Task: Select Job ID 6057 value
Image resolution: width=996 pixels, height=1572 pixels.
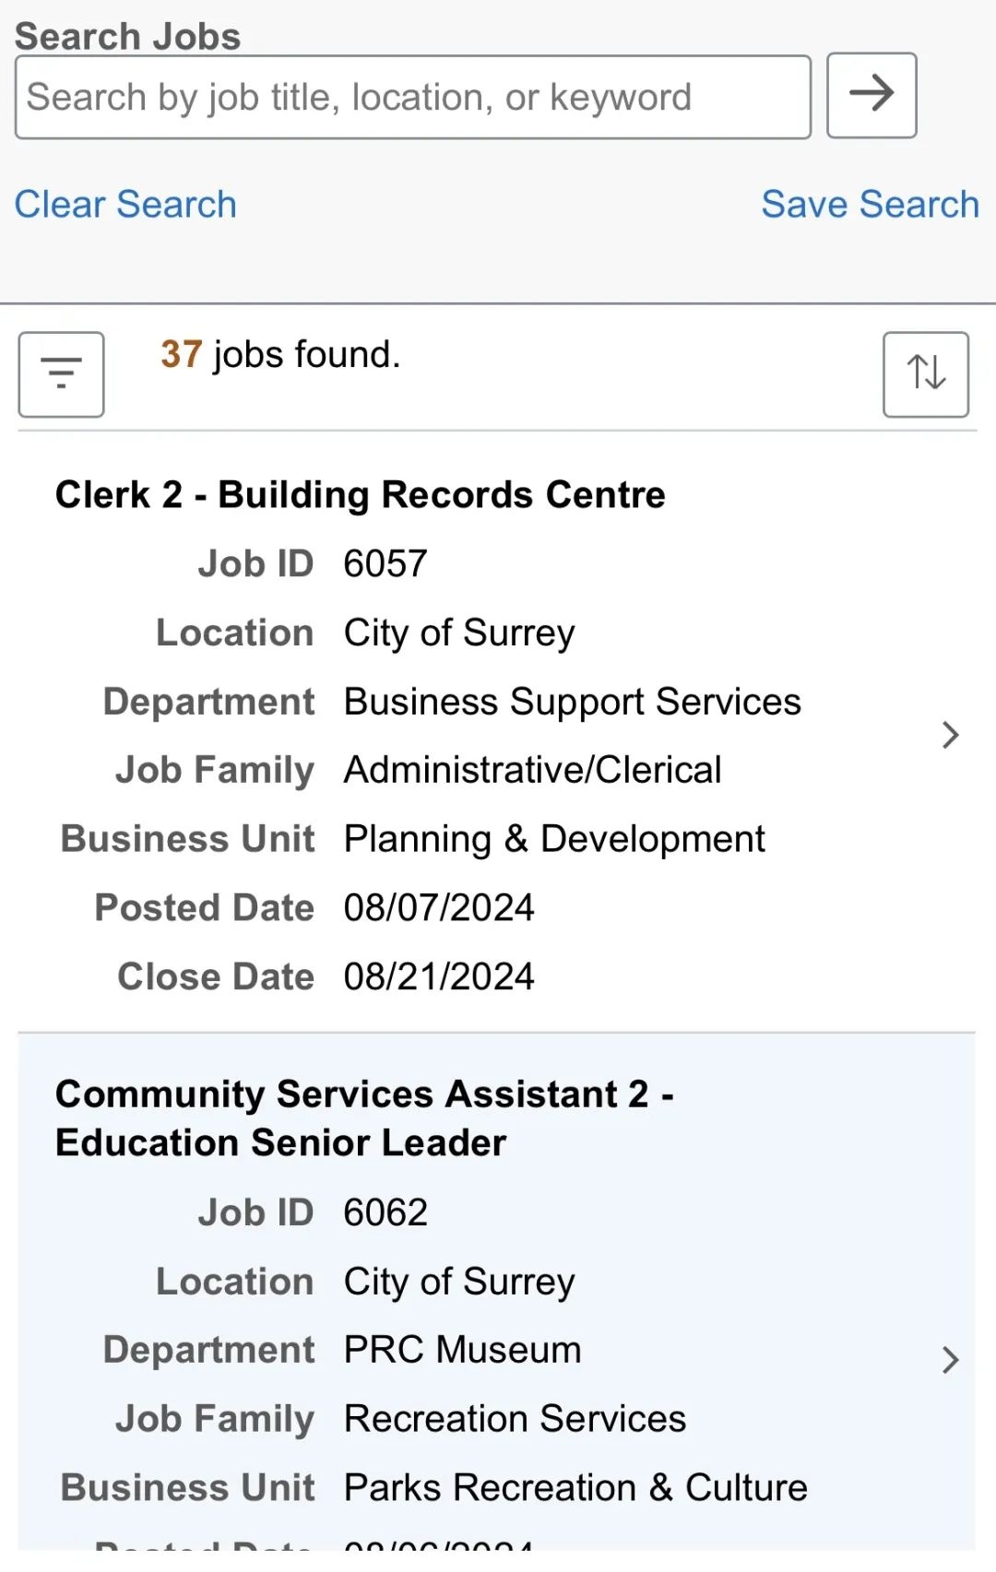Action: click(385, 563)
